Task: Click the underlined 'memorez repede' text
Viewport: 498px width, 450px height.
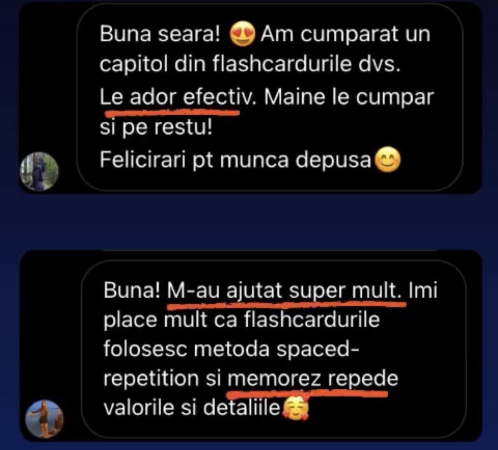Action: tap(312, 379)
